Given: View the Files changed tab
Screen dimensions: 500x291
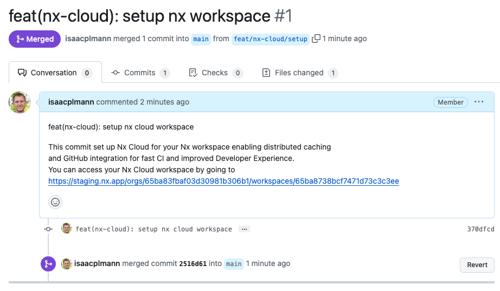Looking at the screenshot, I should 299,73.
